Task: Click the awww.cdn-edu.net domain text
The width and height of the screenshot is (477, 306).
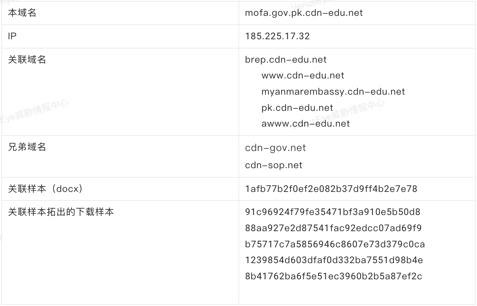Action: (x=305, y=124)
